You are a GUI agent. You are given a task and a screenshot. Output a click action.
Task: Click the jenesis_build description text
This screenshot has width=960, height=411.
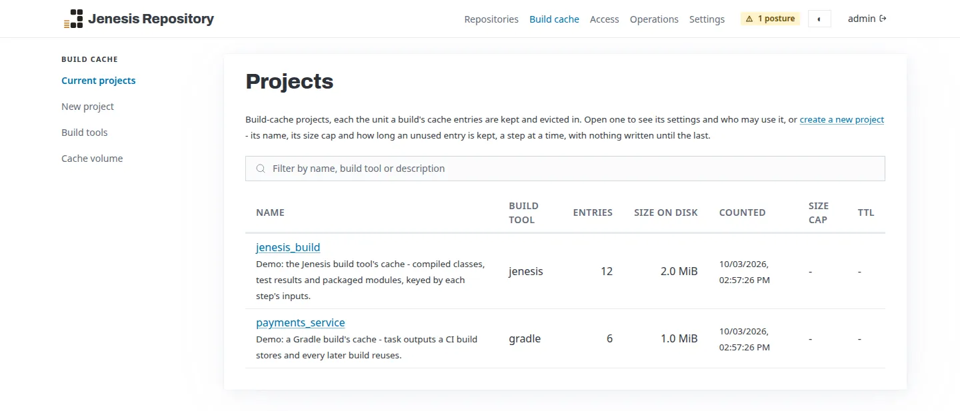(370, 280)
